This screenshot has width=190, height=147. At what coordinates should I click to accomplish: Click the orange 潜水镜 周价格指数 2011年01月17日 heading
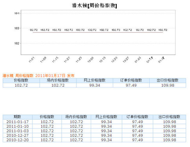click(x=38, y=76)
